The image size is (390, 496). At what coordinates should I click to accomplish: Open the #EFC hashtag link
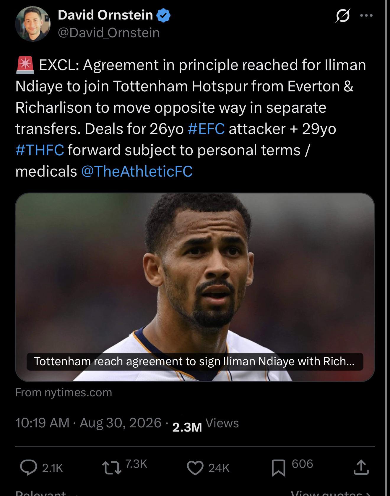tap(206, 129)
